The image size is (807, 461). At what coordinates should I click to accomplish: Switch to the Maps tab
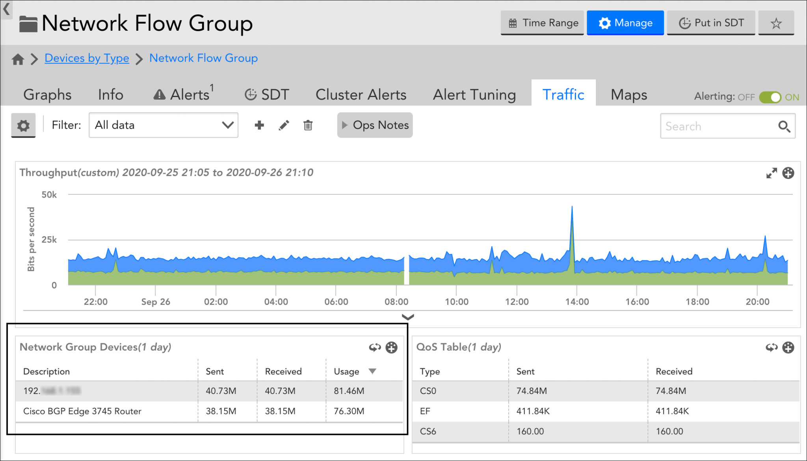(x=628, y=95)
